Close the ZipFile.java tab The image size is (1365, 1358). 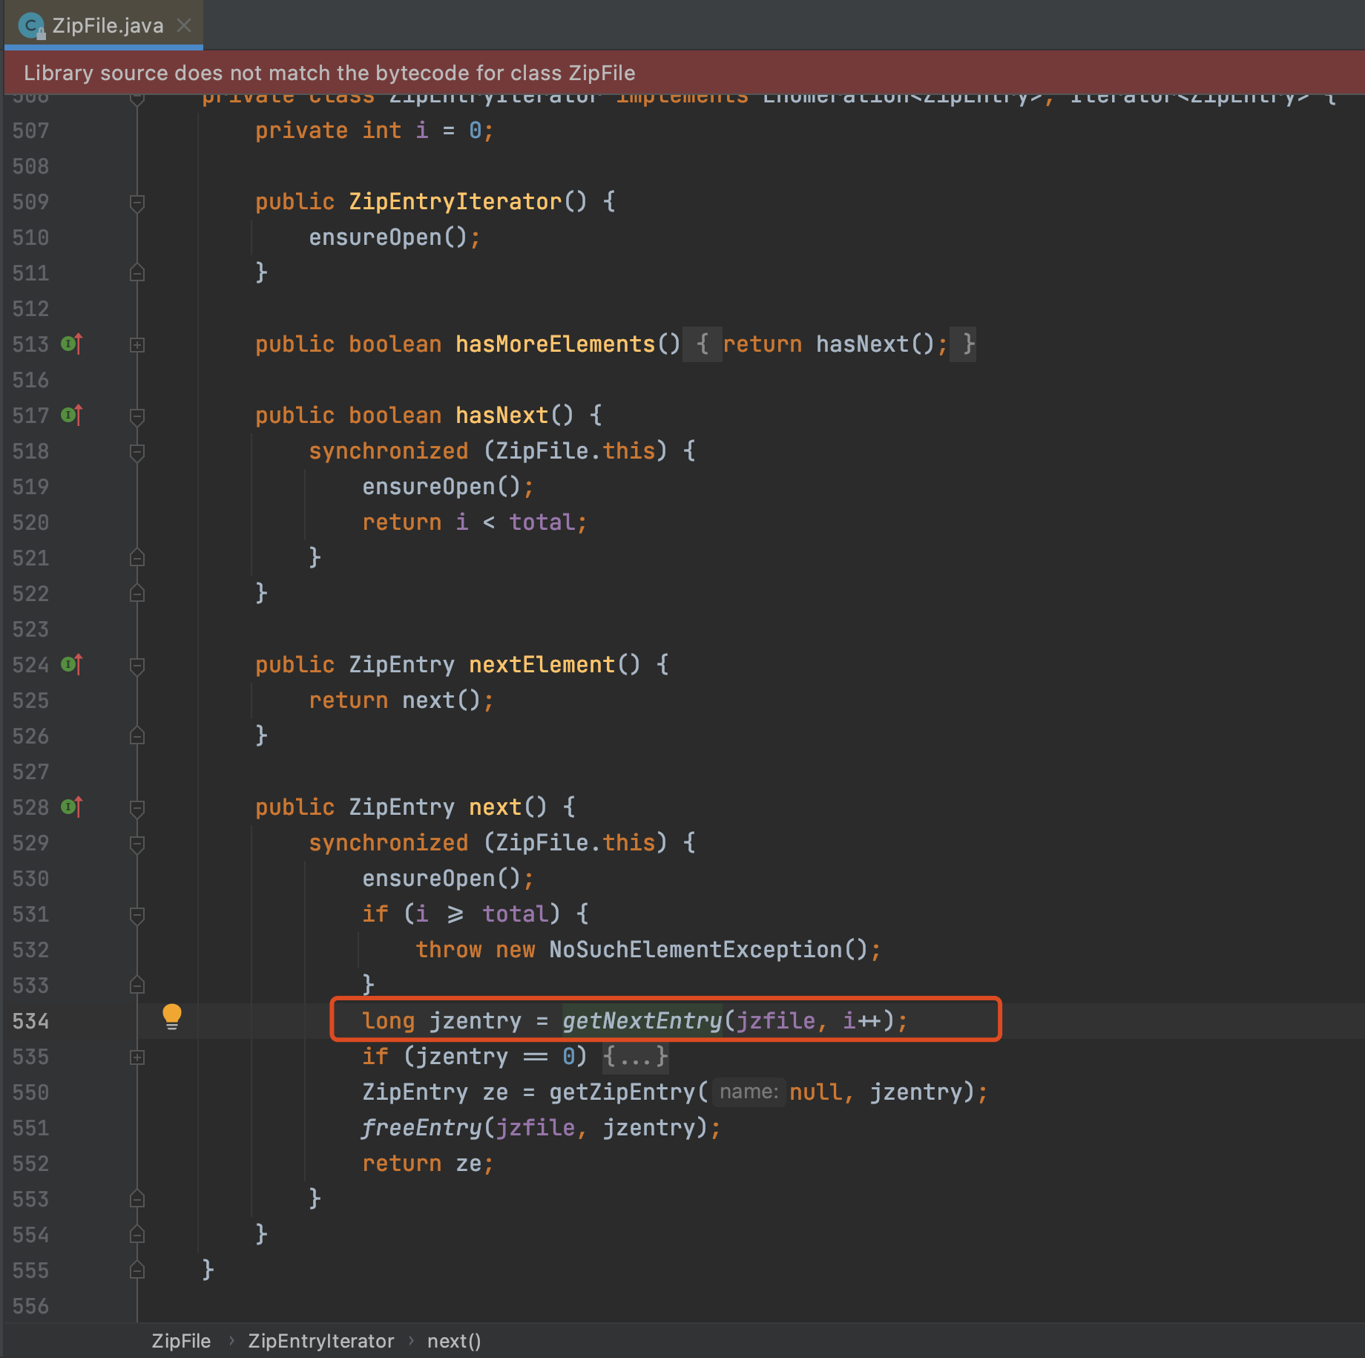point(184,26)
